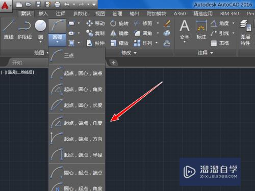Switch to the 插入 ribbon tab

tap(43, 14)
